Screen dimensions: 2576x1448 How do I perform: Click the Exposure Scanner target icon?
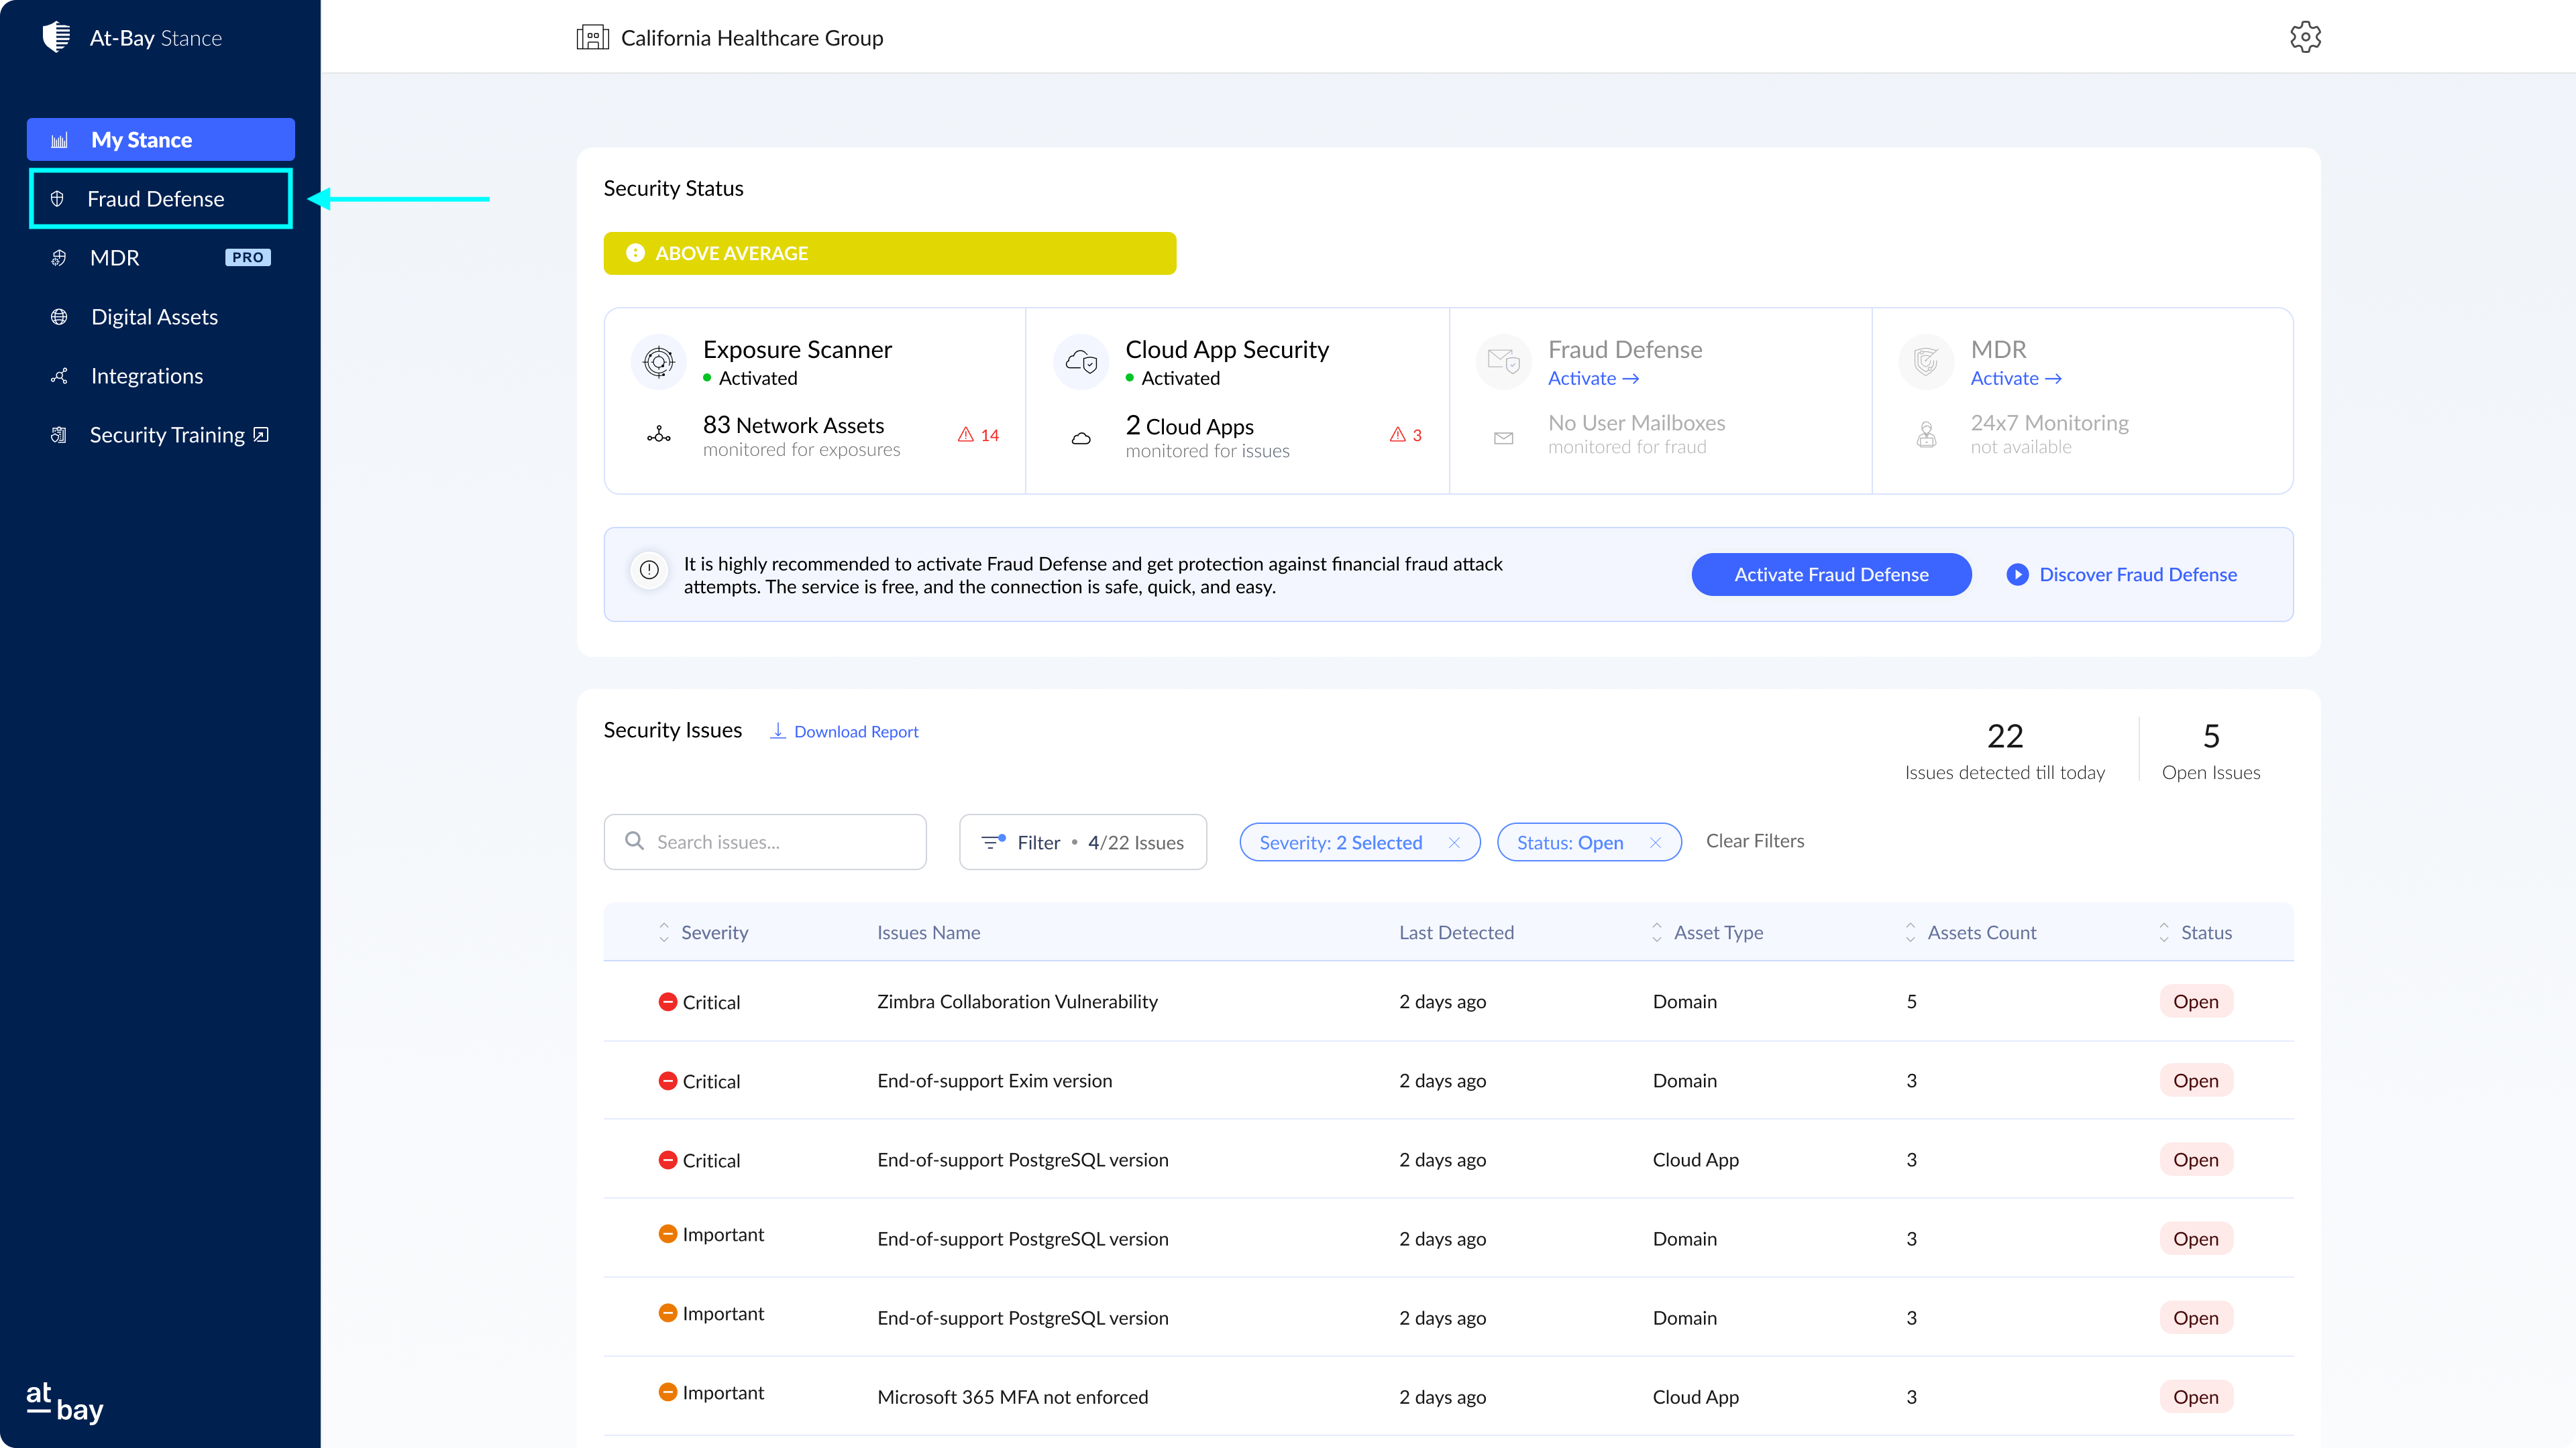click(x=658, y=362)
